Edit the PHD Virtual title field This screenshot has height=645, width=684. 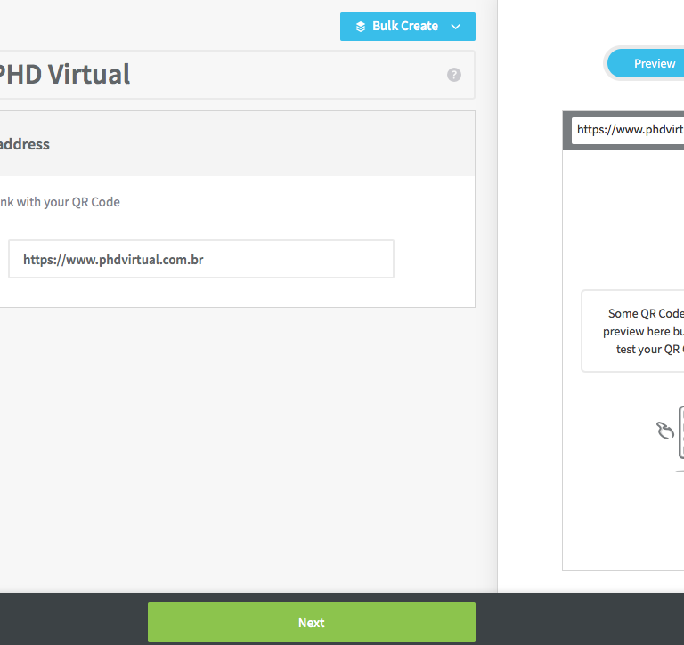[x=235, y=75]
